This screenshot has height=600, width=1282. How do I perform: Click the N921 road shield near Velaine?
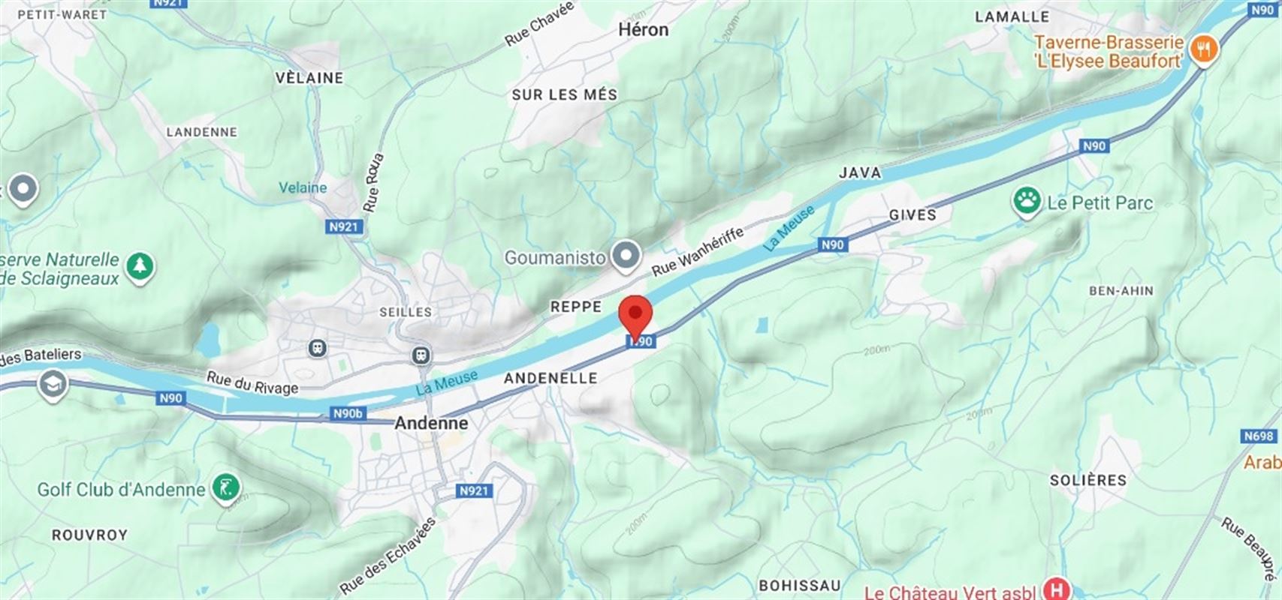click(x=345, y=226)
